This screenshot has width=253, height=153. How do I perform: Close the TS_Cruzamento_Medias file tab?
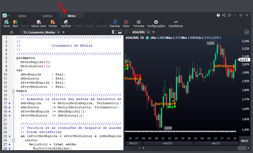coord(58,32)
